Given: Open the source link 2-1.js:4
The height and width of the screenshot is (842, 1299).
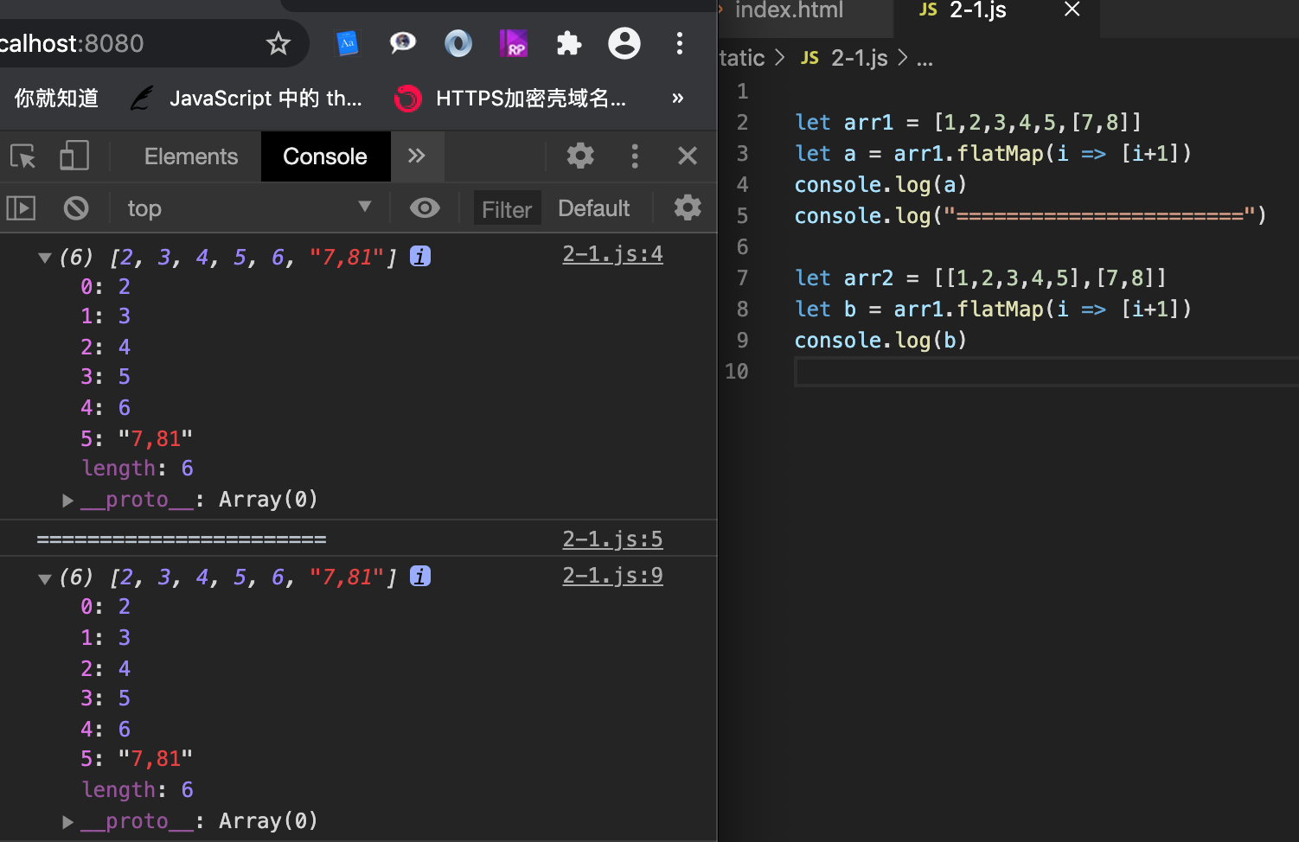Looking at the screenshot, I should (x=612, y=254).
